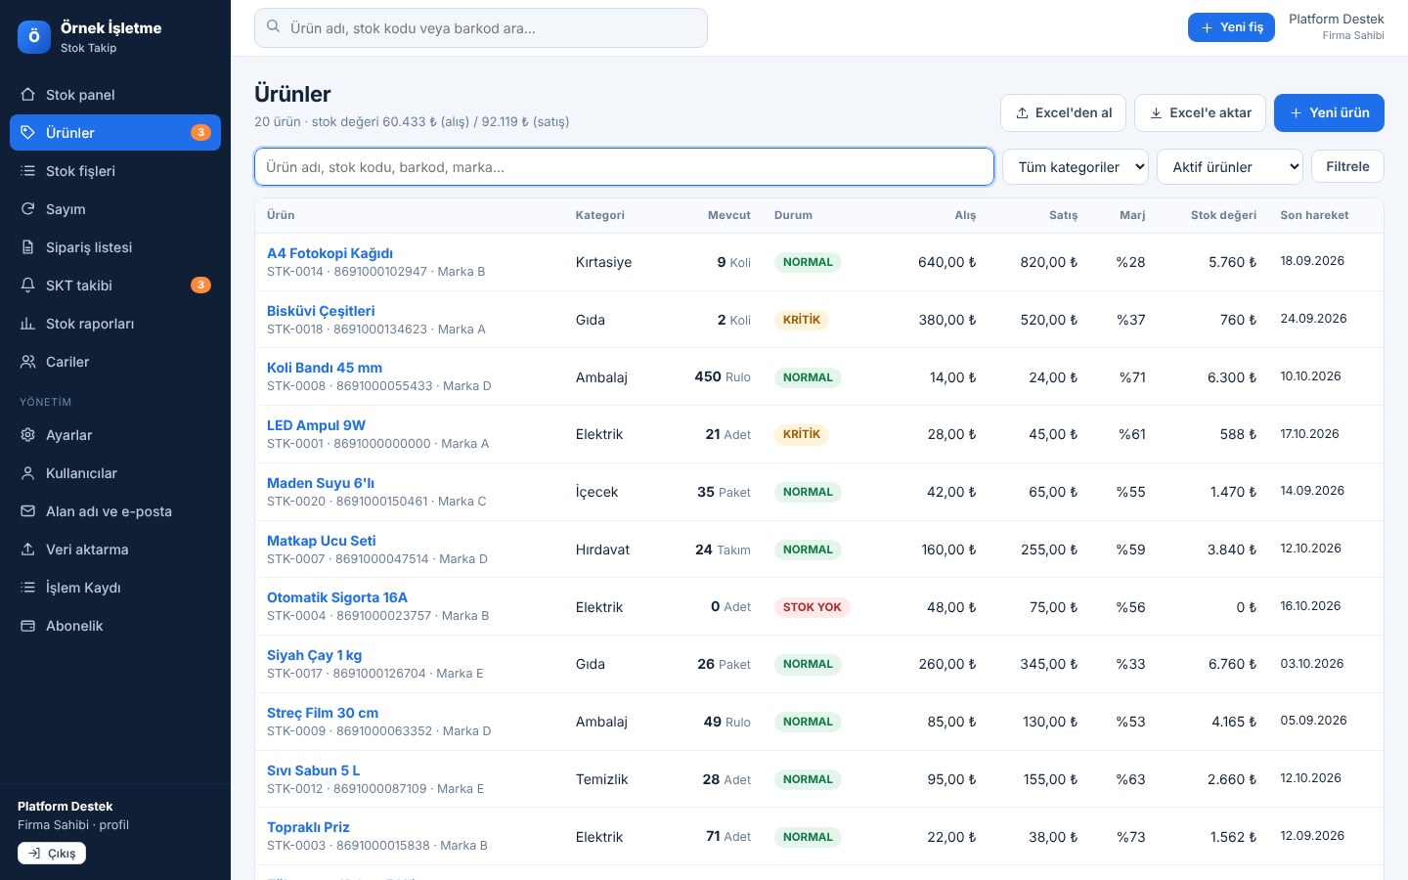The width and height of the screenshot is (1408, 880).
Task: Click the Sipariş listesi document icon
Action: click(x=27, y=247)
